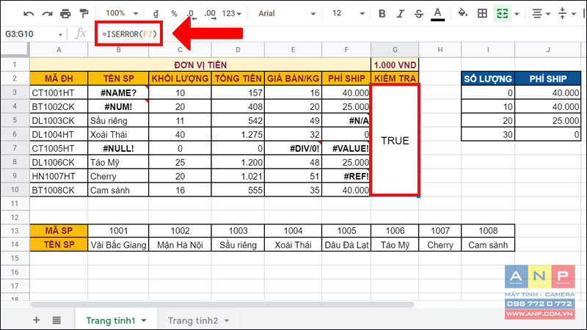Click cell Vải Bắc Giang
This screenshot has height=330, width=587.
pyautogui.click(x=118, y=245)
